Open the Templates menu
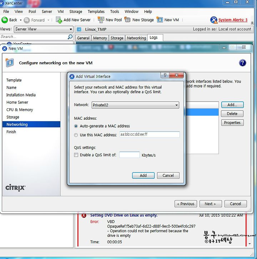The width and height of the screenshot is (257, 259). (96, 11)
